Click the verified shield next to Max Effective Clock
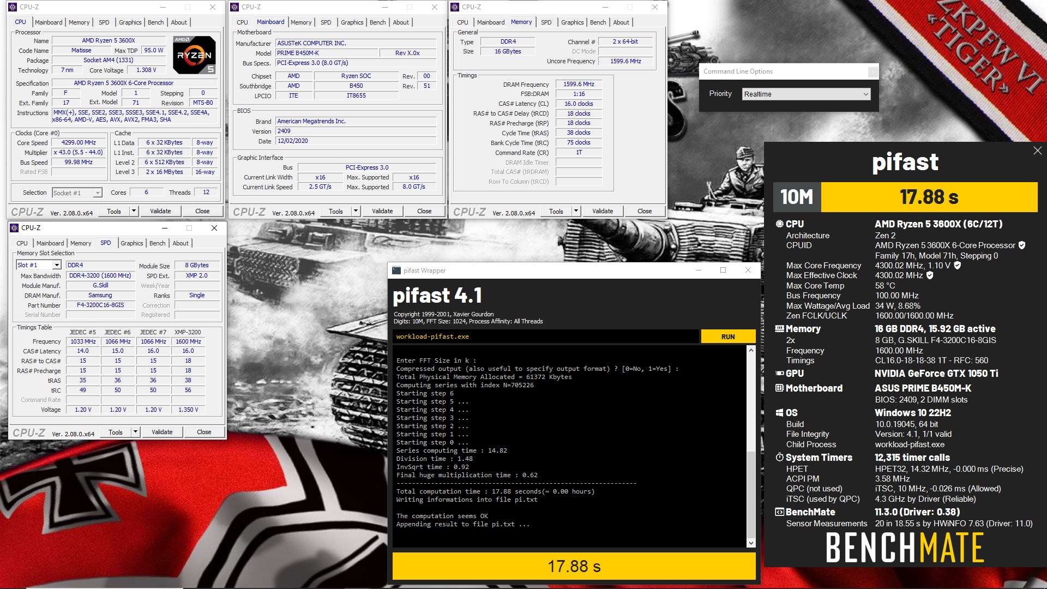Screen dimensions: 1047x589 click(930, 275)
